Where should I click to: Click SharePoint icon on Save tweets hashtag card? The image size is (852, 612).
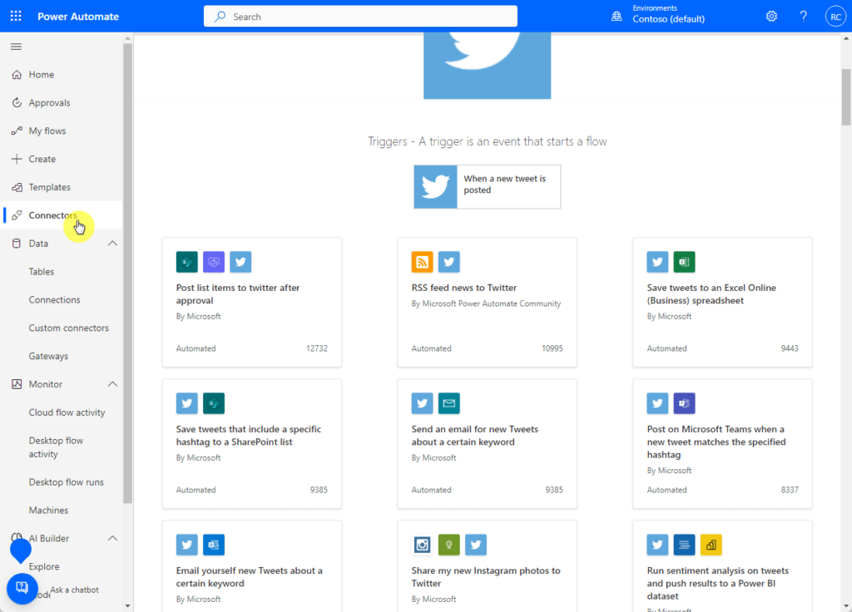[214, 403]
